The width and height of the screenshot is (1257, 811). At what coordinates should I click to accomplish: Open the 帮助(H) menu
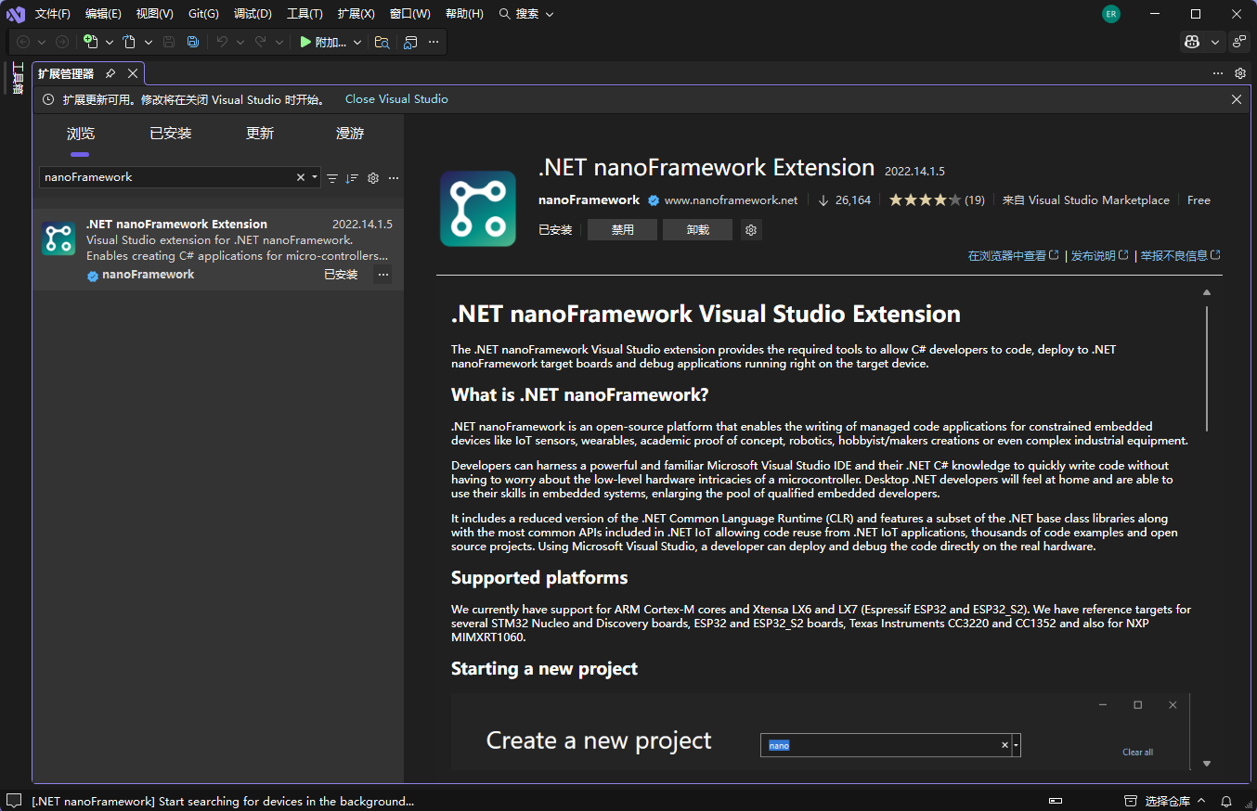pyautogui.click(x=464, y=14)
